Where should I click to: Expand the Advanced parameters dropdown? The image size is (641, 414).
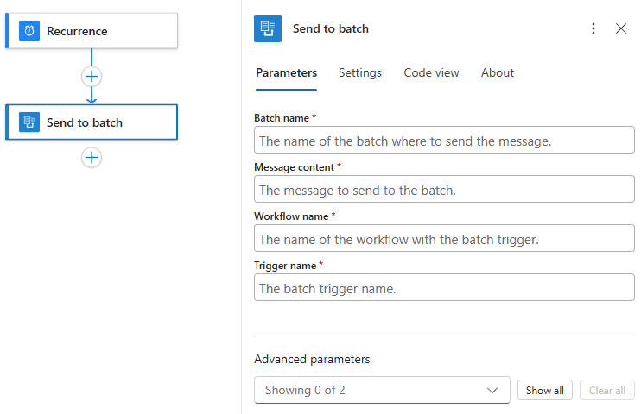[x=382, y=390]
